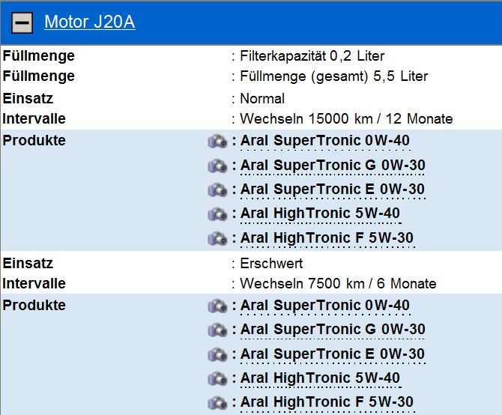This screenshot has width=502, height=415.
Task: Open Aral SuperTronic G 0W-30 link in Normal section
Action: [x=332, y=166]
